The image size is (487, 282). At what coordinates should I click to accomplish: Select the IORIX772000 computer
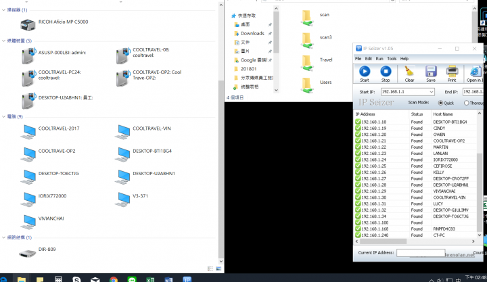44,199
